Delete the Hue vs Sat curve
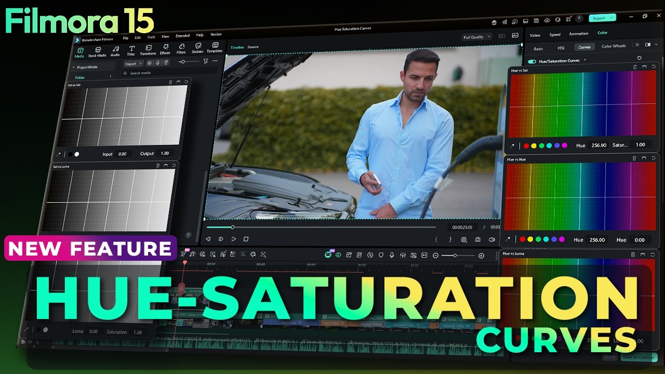Screen dimensions: 665x374 pos(635,67)
